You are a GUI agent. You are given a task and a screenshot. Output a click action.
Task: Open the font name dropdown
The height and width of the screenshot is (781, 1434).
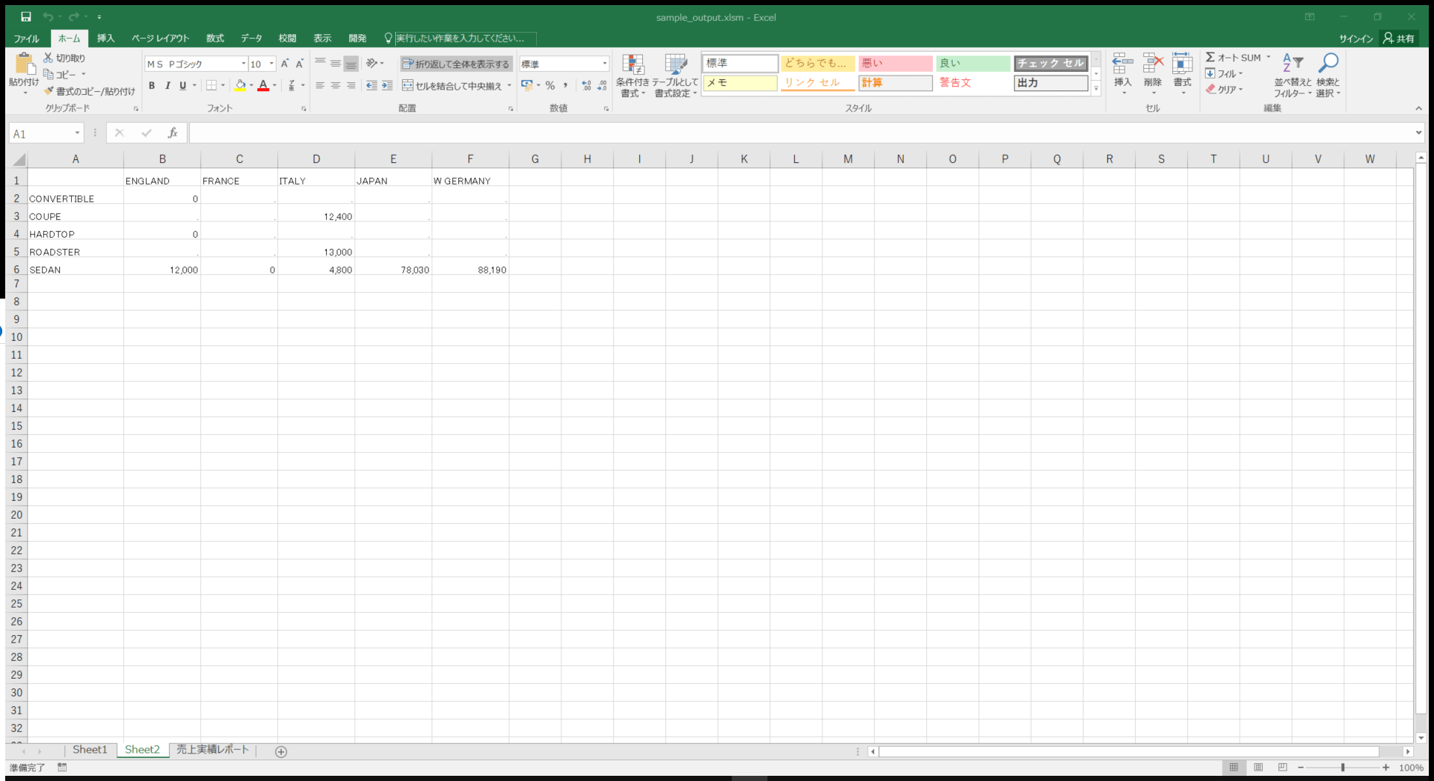[x=243, y=64]
